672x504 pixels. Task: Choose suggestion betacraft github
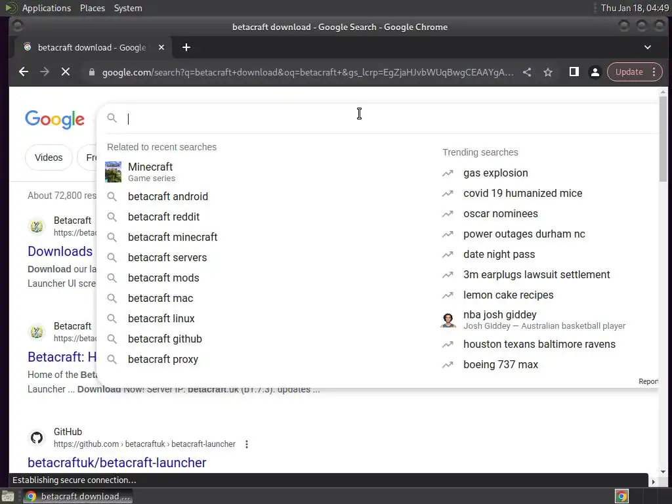point(165,339)
